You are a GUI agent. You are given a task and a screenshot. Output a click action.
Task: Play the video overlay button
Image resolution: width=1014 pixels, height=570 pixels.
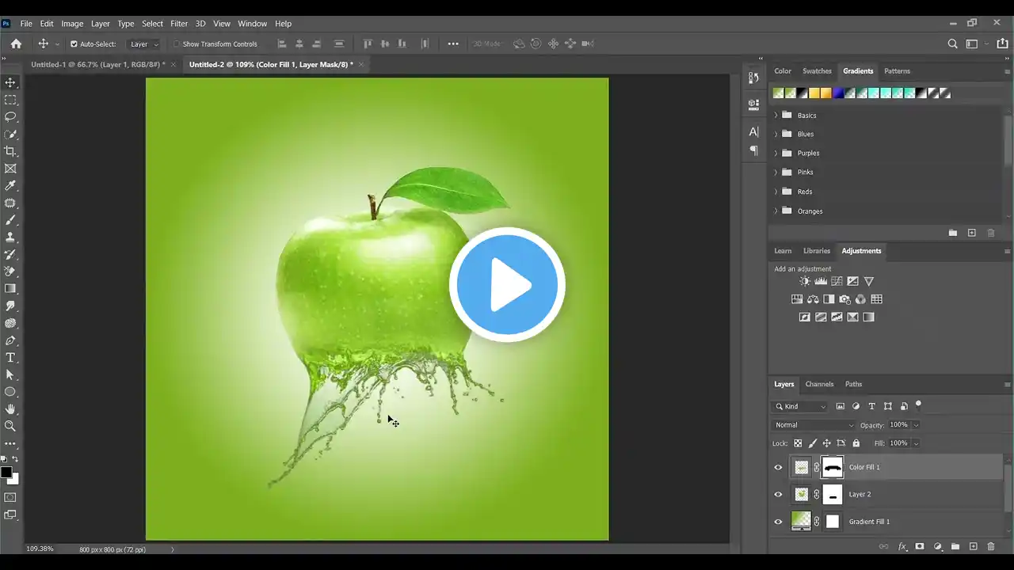pyautogui.click(x=507, y=285)
